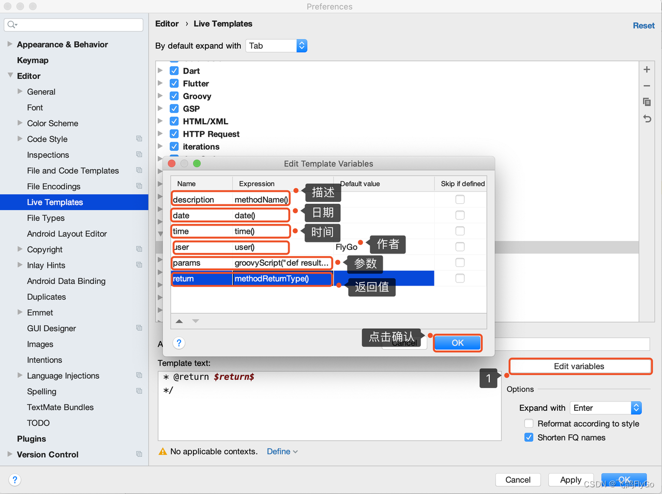Image resolution: width=662 pixels, height=494 pixels.
Task: Click the search magnifier in preferences search
Action: (x=12, y=25)
